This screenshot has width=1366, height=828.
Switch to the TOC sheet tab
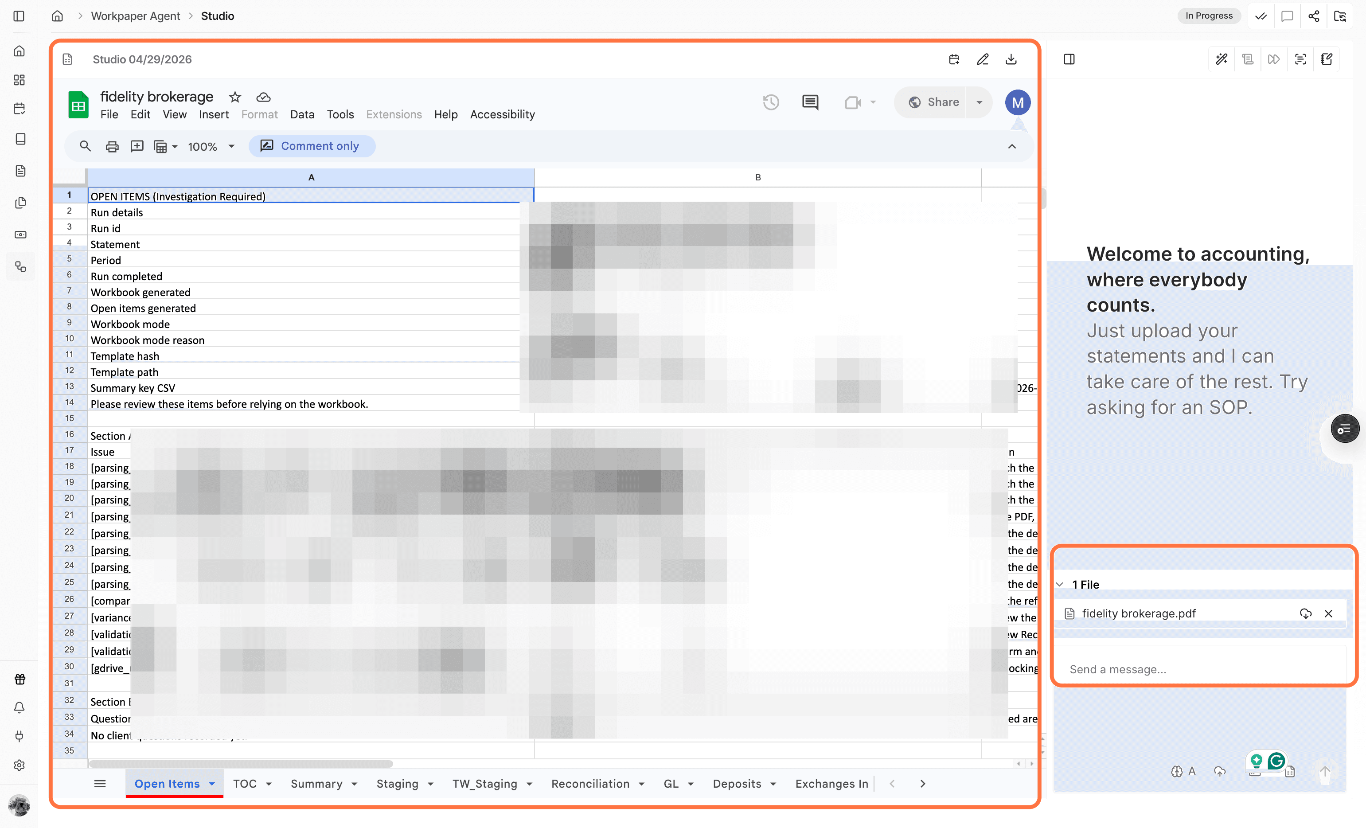coord(245,784)
